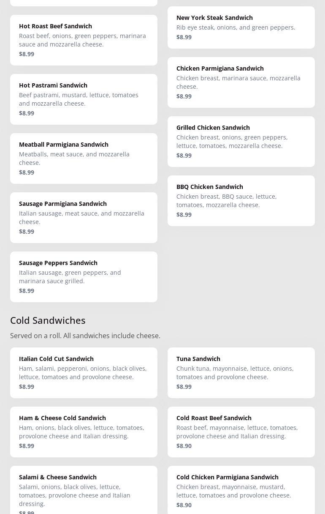
Task: Select the Grilled Chicken Sandwich item
Action: 241,142
